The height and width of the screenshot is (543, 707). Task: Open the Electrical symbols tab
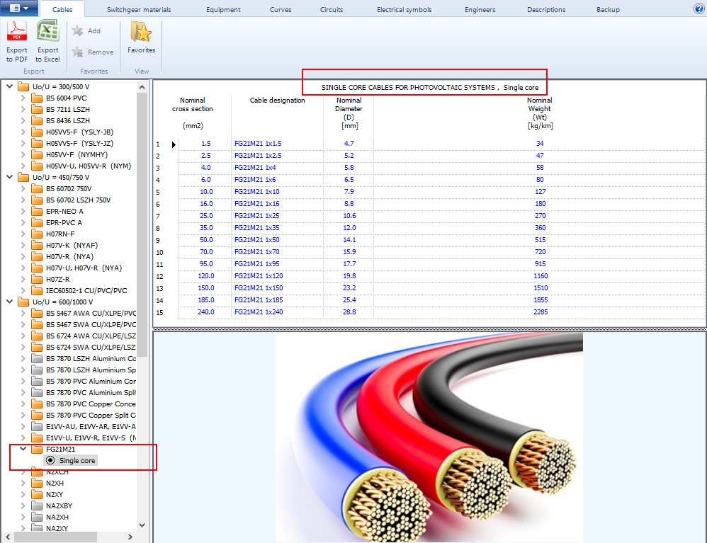click(x=404, y=10)
